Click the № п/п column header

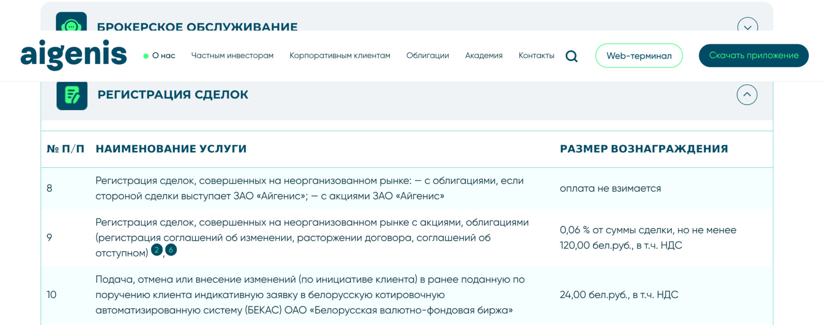66,149
